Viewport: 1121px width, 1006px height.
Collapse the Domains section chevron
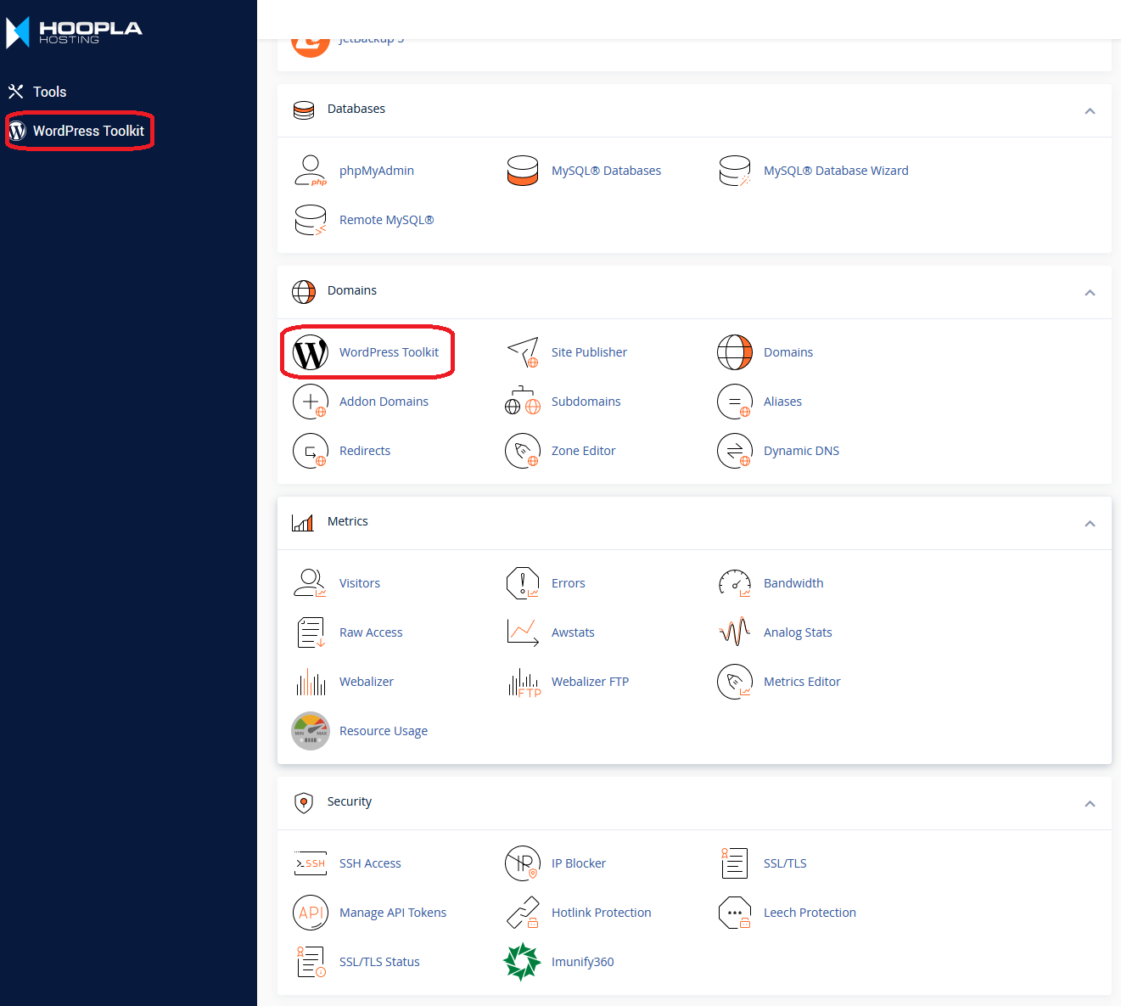pyautogui.click(x=1090, y=293)
